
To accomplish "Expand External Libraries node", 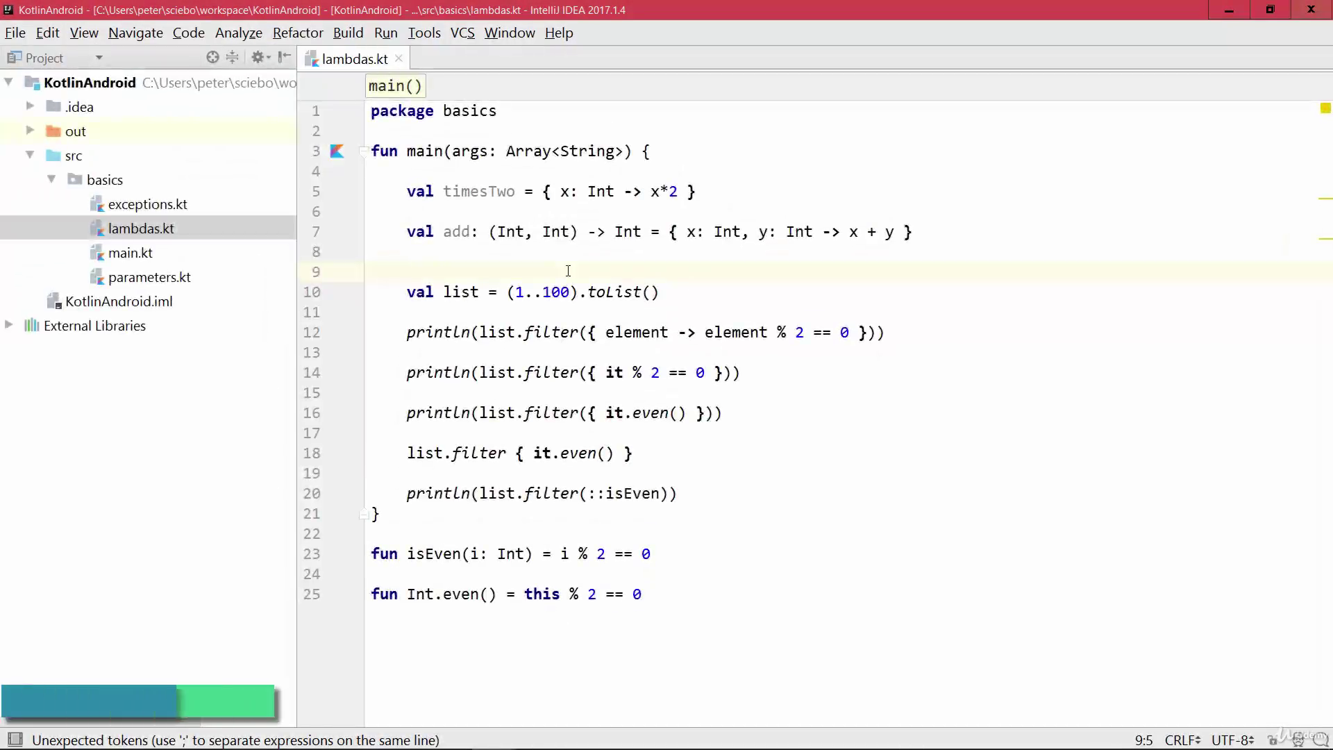I will pos(8,324).
